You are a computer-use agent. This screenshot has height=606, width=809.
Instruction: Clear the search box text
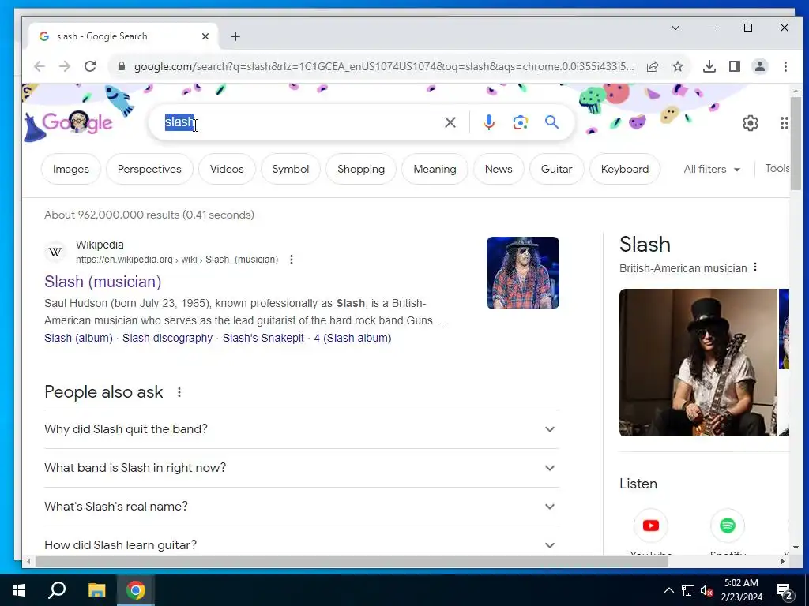click(450, 122)
